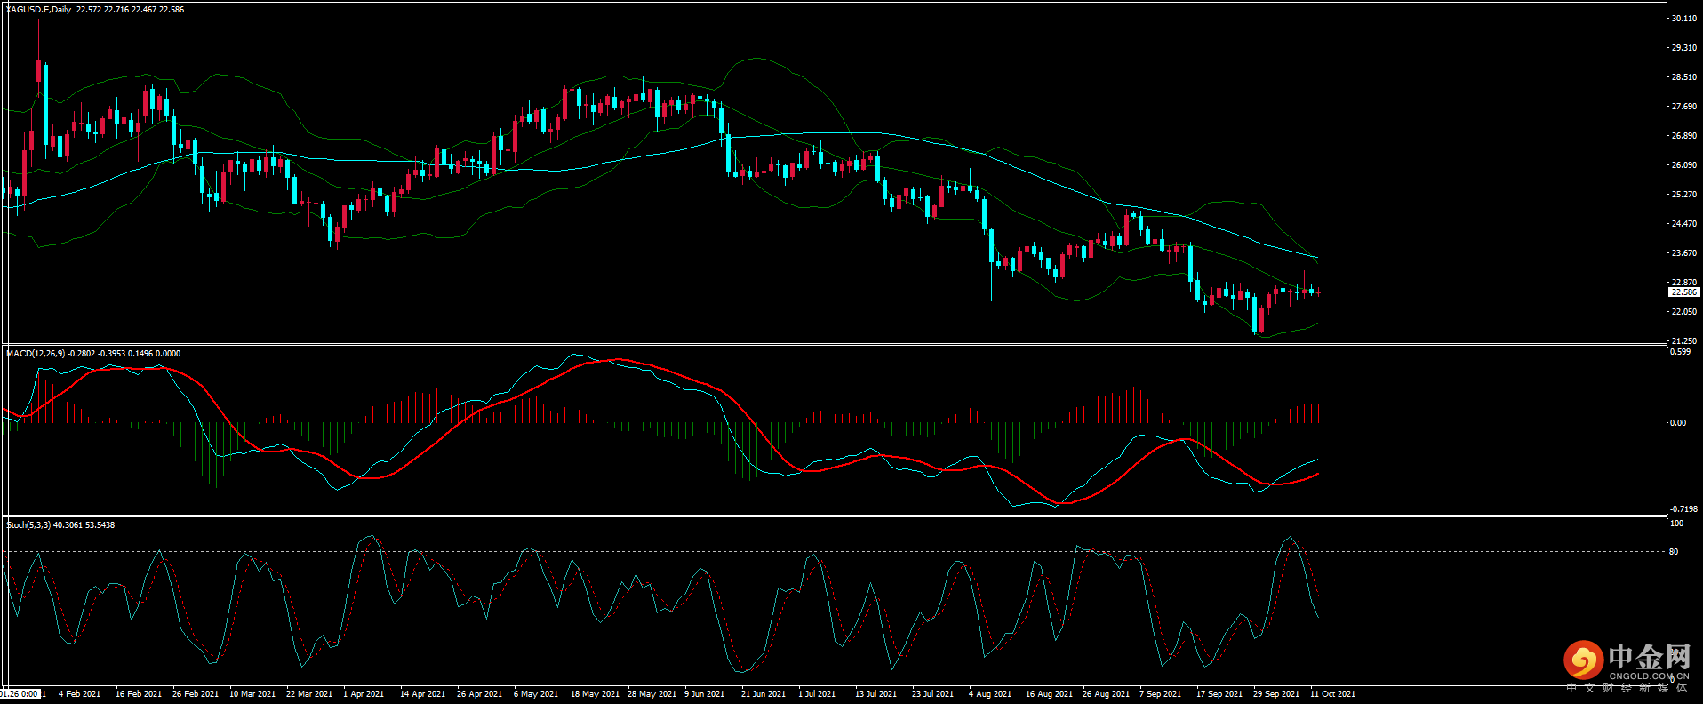Click the Stochastic 80 level label

[x=1674, y=552]
